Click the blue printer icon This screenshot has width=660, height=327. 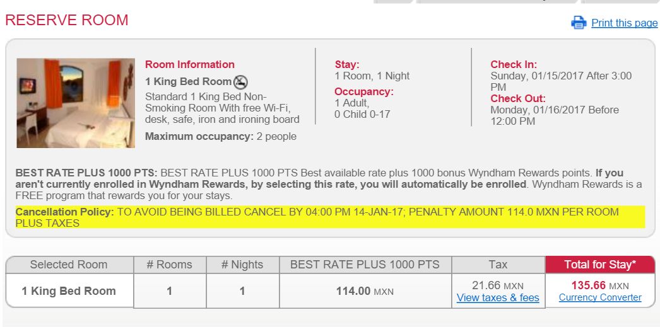click(x=579, y=22)
